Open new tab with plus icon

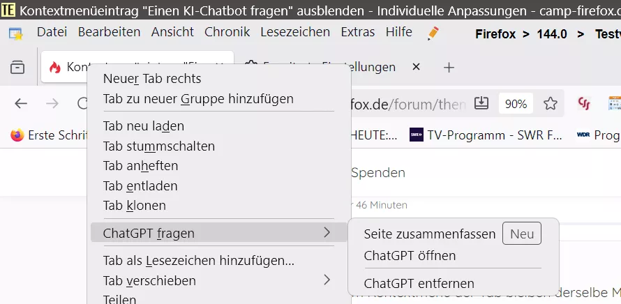pos(449,68)
